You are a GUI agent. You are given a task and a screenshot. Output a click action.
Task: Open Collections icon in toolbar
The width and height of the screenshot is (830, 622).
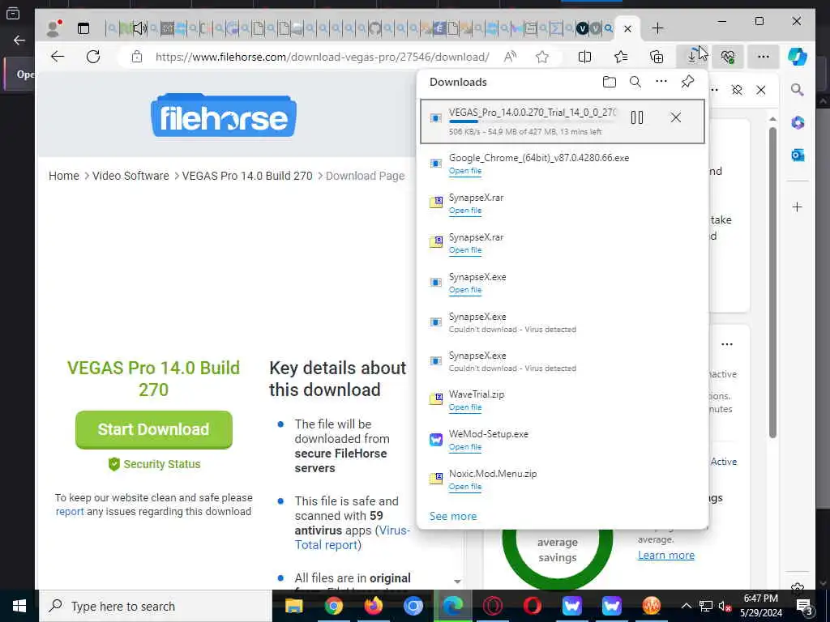(x=657, y=57)
